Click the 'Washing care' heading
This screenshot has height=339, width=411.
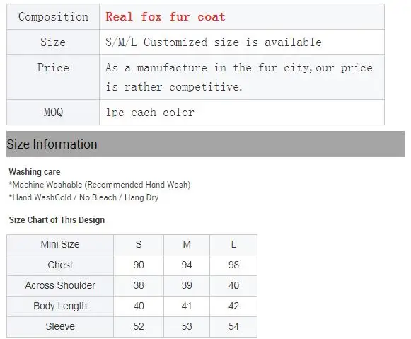pyautogui.click(x=35, y=172)
